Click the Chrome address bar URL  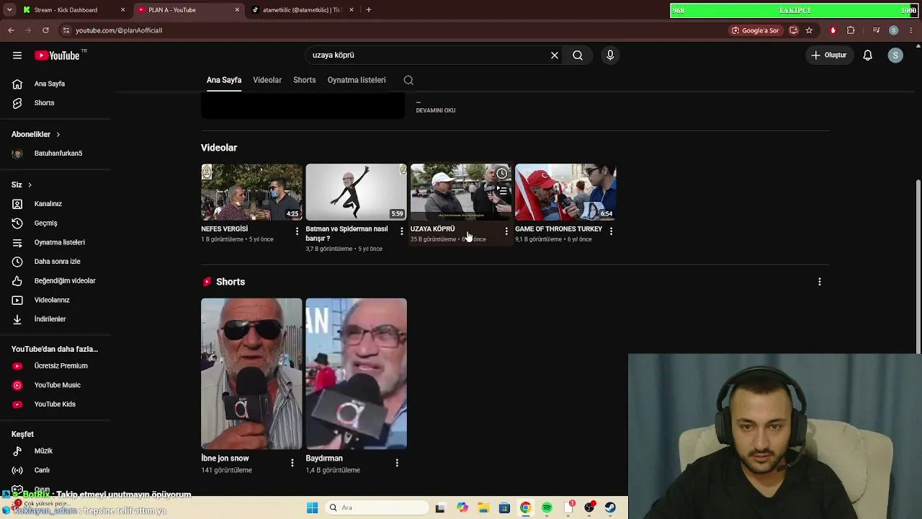point(119,30)
